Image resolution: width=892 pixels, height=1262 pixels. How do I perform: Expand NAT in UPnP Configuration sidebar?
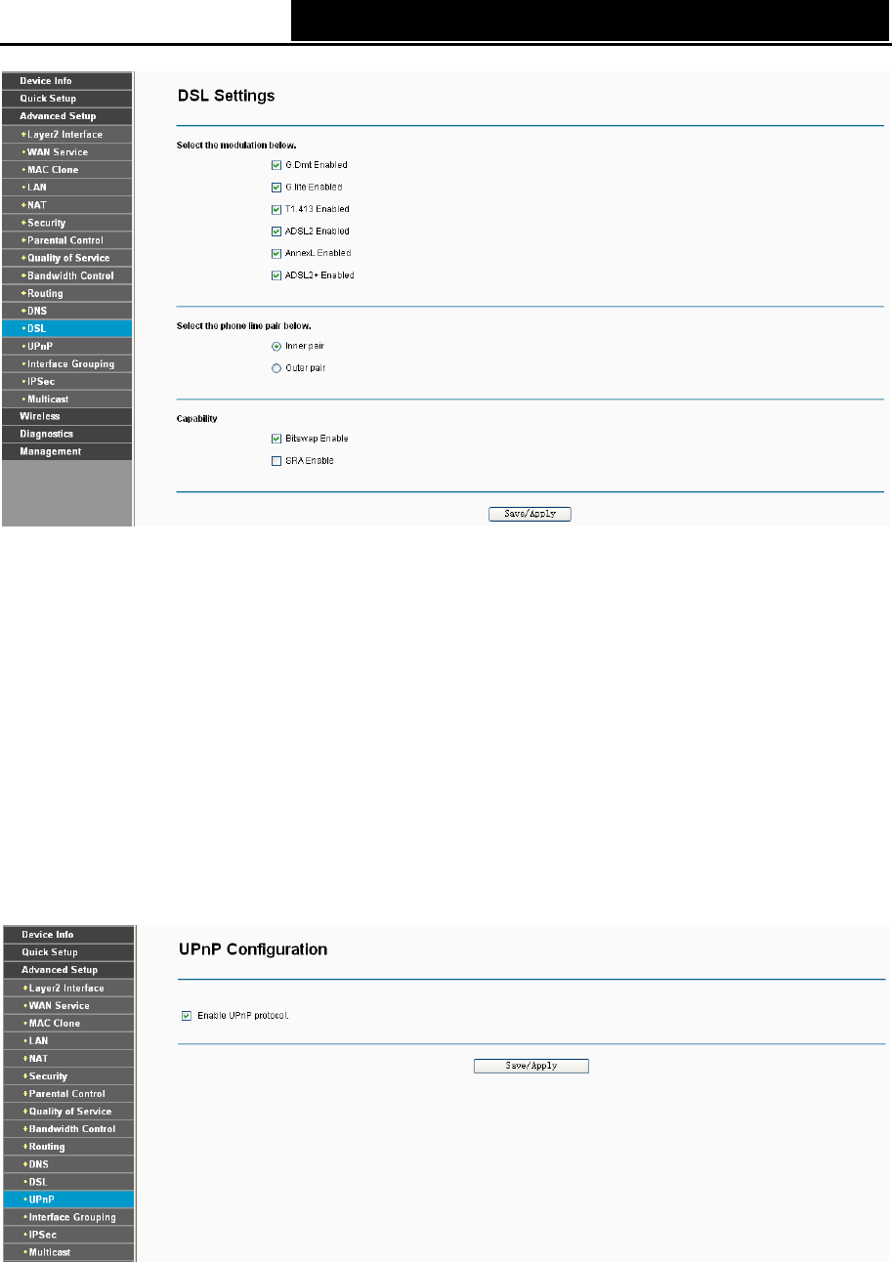coord(66,1059)
